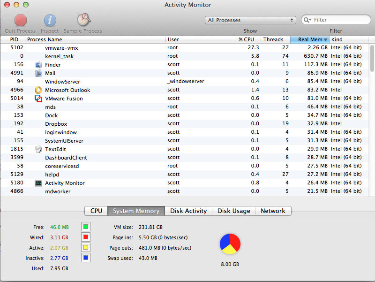
Task: Select the WindowServer process row
Action: (184, 81)
